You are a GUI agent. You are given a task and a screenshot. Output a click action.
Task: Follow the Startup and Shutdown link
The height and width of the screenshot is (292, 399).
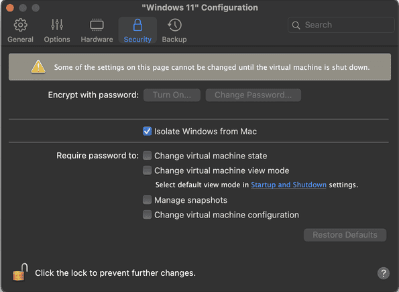(x=288, y=185)
